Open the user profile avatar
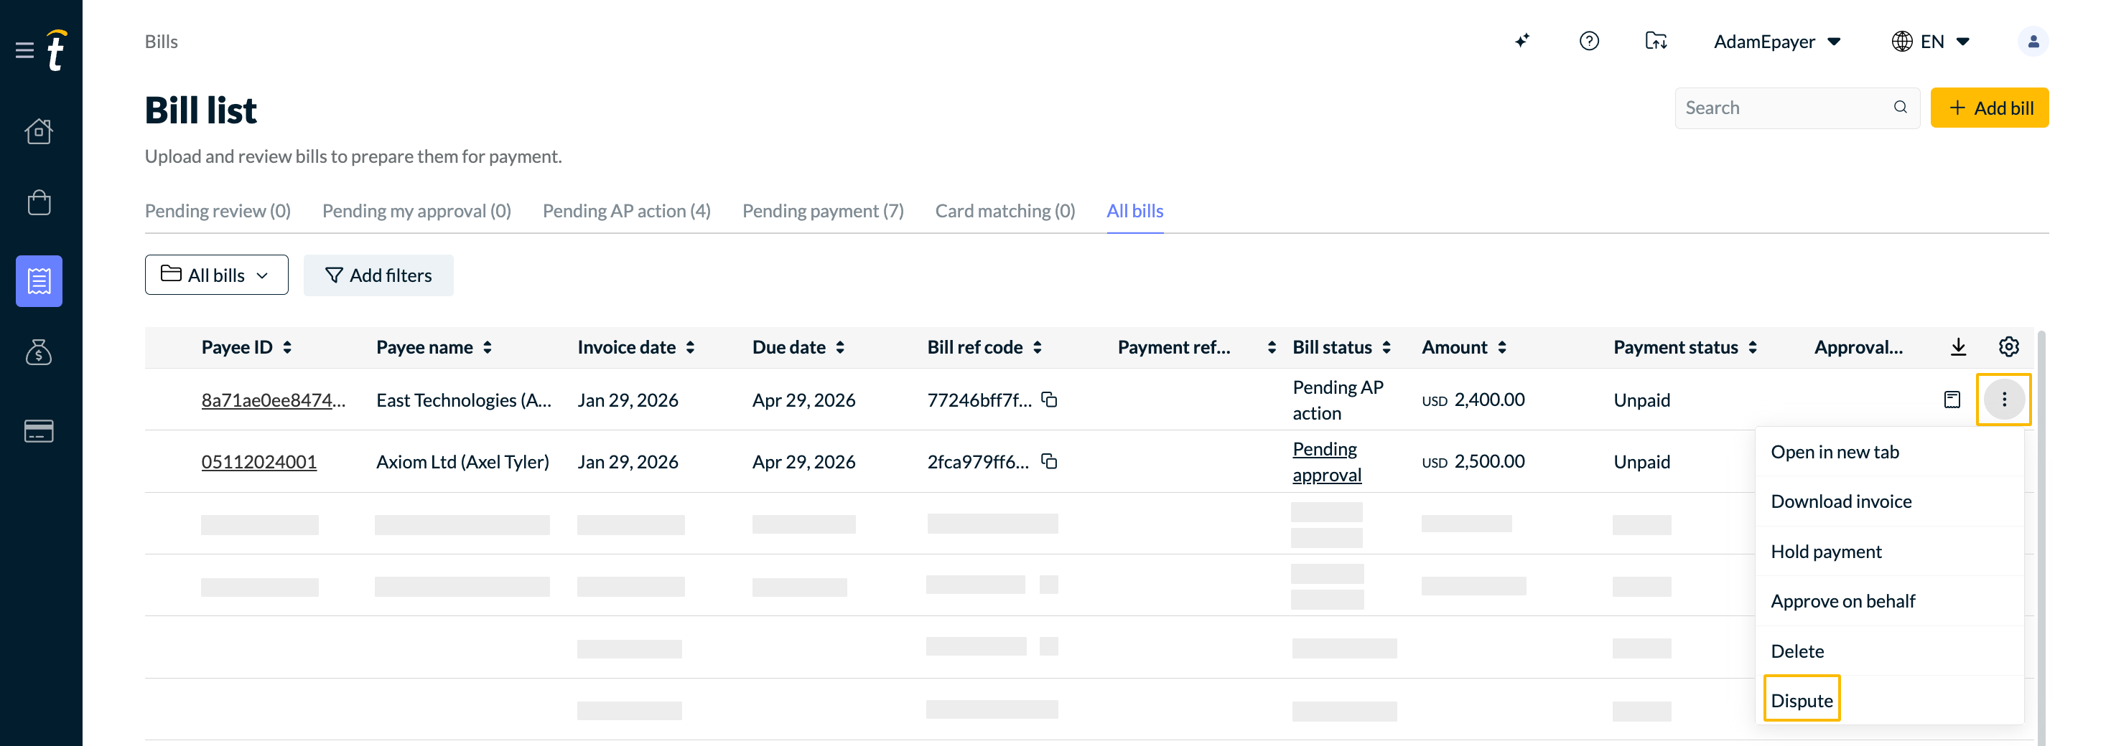 pyautogui.click(x=2032, y=41)
